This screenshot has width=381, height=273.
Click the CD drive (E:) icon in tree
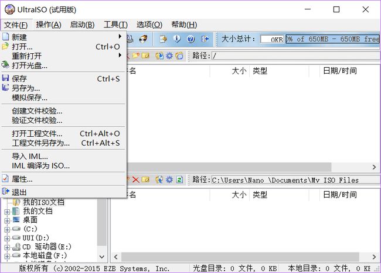point(16,247)
